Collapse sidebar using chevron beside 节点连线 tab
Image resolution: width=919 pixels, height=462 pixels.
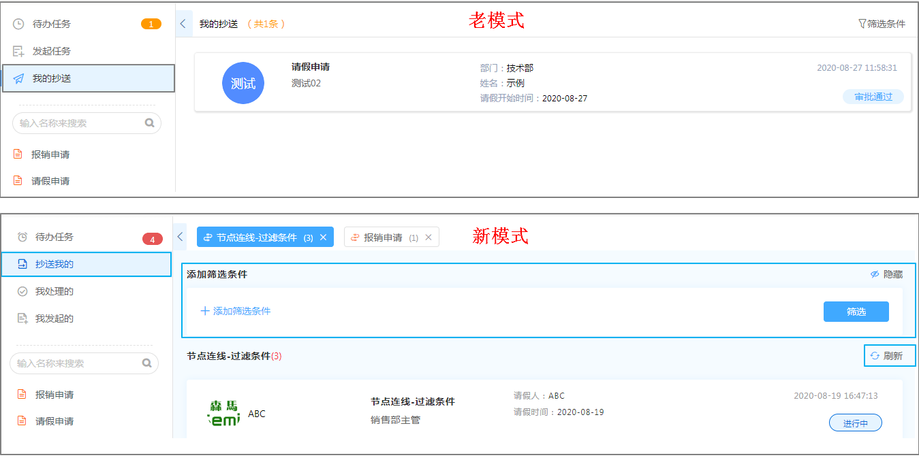click(x=181, y=237)
